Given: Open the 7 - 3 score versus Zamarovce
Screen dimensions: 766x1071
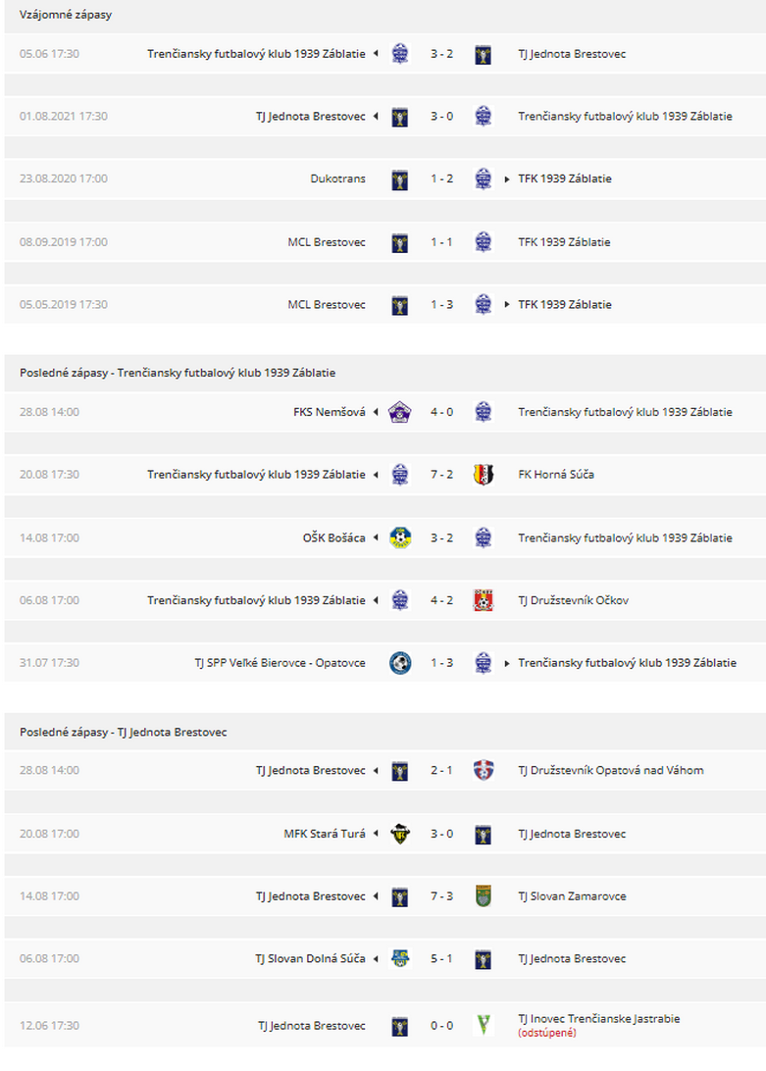Looking at the screenshot, I should coord(441,896).
